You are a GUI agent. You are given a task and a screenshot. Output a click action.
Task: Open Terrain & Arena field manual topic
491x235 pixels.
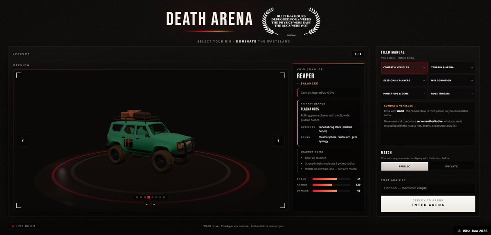(452, 67)
